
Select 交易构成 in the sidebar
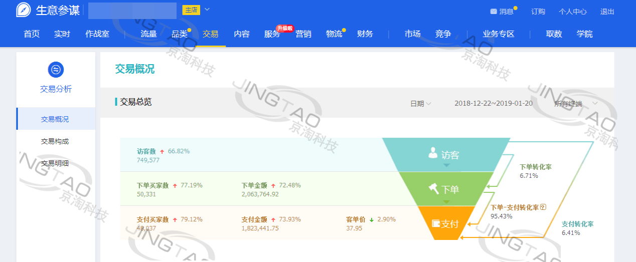[x=55, y=141]
